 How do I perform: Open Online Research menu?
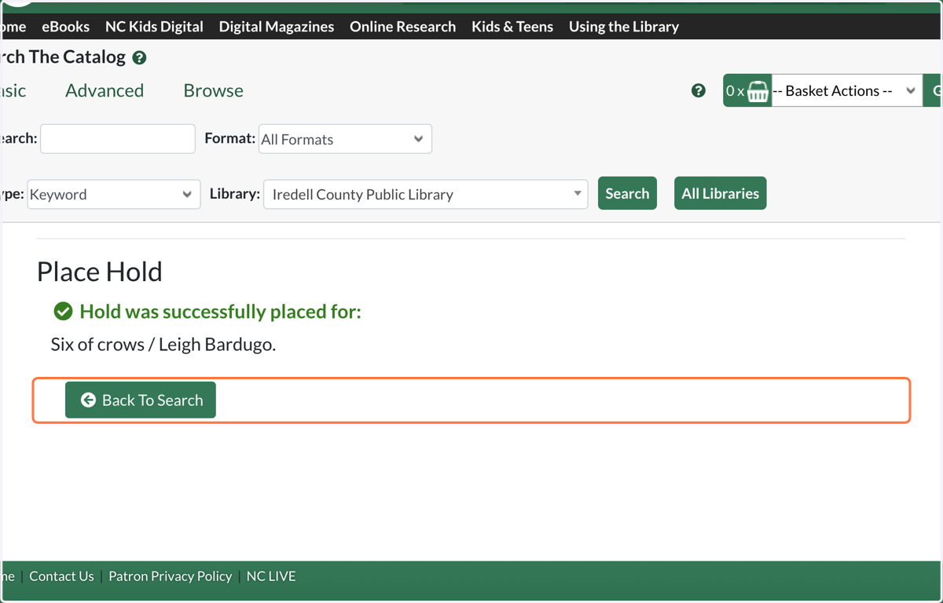(x=402, y=27)
